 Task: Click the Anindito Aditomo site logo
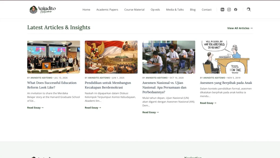[x=42, y=10]
